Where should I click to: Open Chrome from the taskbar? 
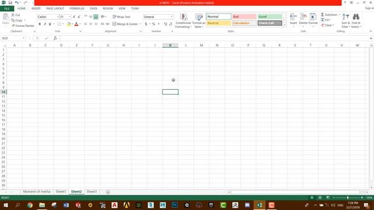(30, 205)
